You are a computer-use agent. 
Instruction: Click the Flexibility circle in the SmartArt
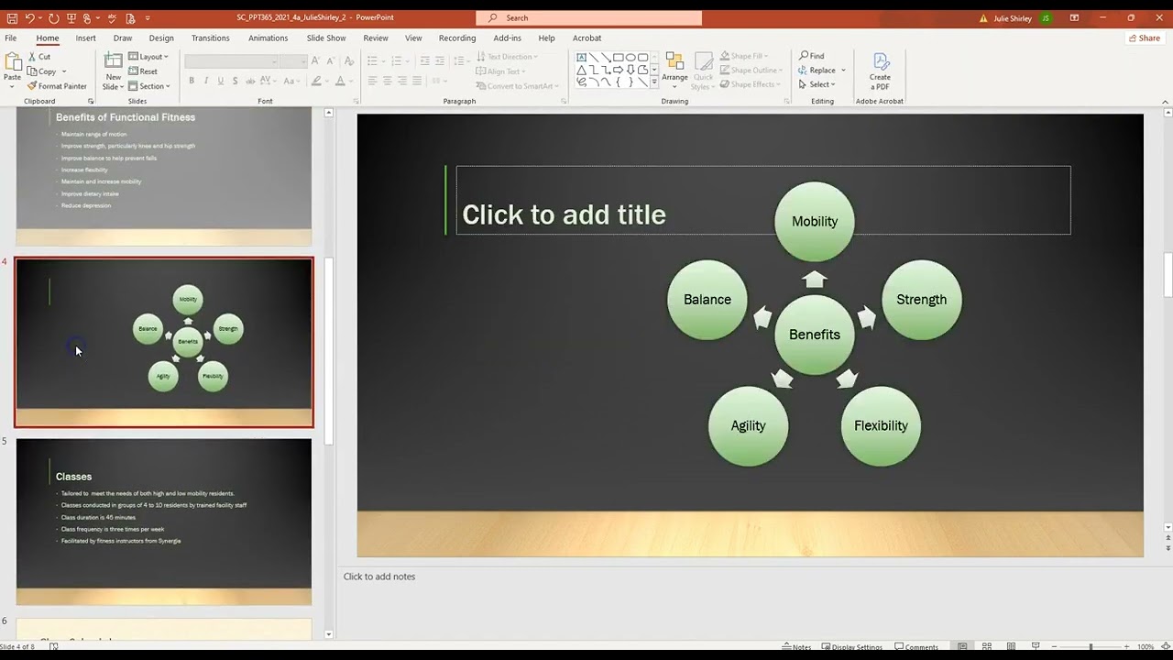(x=881, y=425)
